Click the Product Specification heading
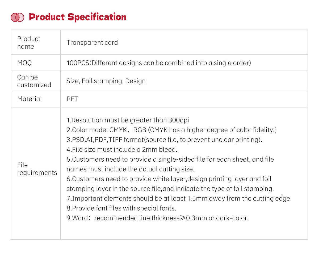The width and height of the screenshot is (319, 254). click(x=77, y=17)
